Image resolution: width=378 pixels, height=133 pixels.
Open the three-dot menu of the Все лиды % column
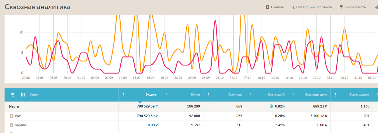pyautogui.click(x=251, y=95)
